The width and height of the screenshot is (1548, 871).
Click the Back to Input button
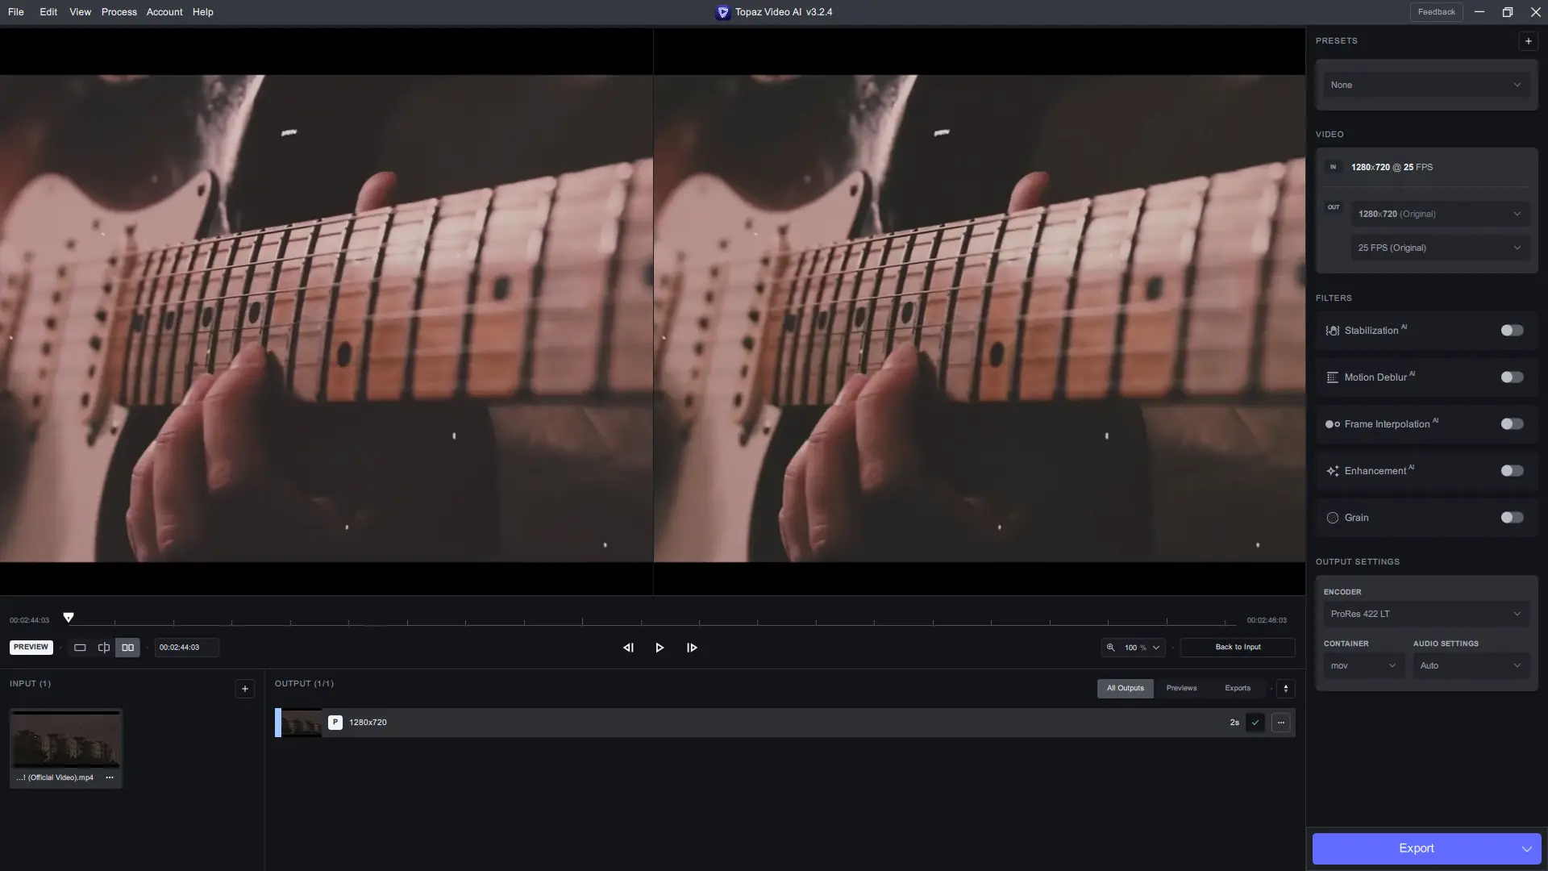pos(1238,647)
